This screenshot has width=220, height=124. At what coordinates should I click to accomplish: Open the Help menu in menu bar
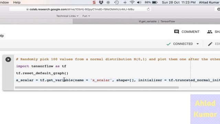17,2
